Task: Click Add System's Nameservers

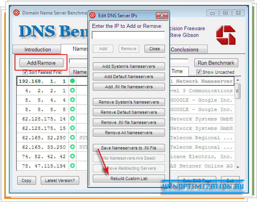Action: coord(128,66)
